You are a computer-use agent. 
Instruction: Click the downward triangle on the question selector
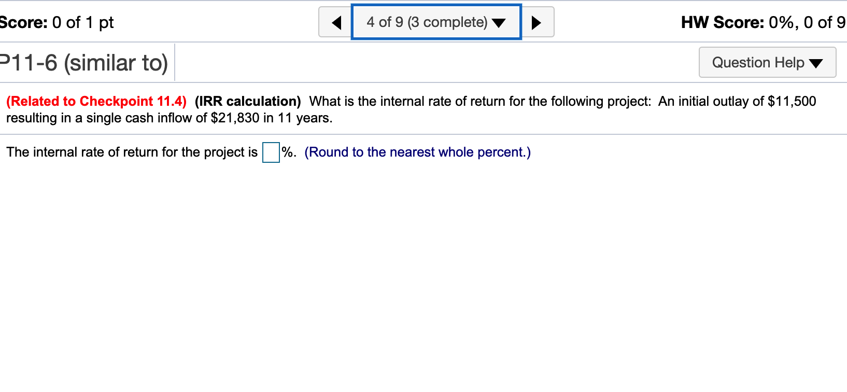tap(499, 22)
